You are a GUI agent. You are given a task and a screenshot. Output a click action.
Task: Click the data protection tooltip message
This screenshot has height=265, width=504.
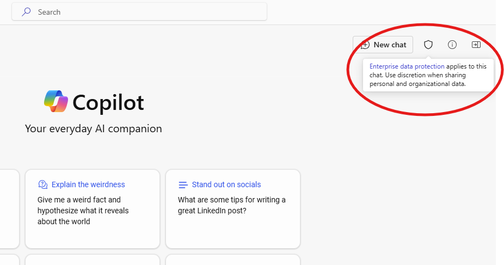[428, 75]
